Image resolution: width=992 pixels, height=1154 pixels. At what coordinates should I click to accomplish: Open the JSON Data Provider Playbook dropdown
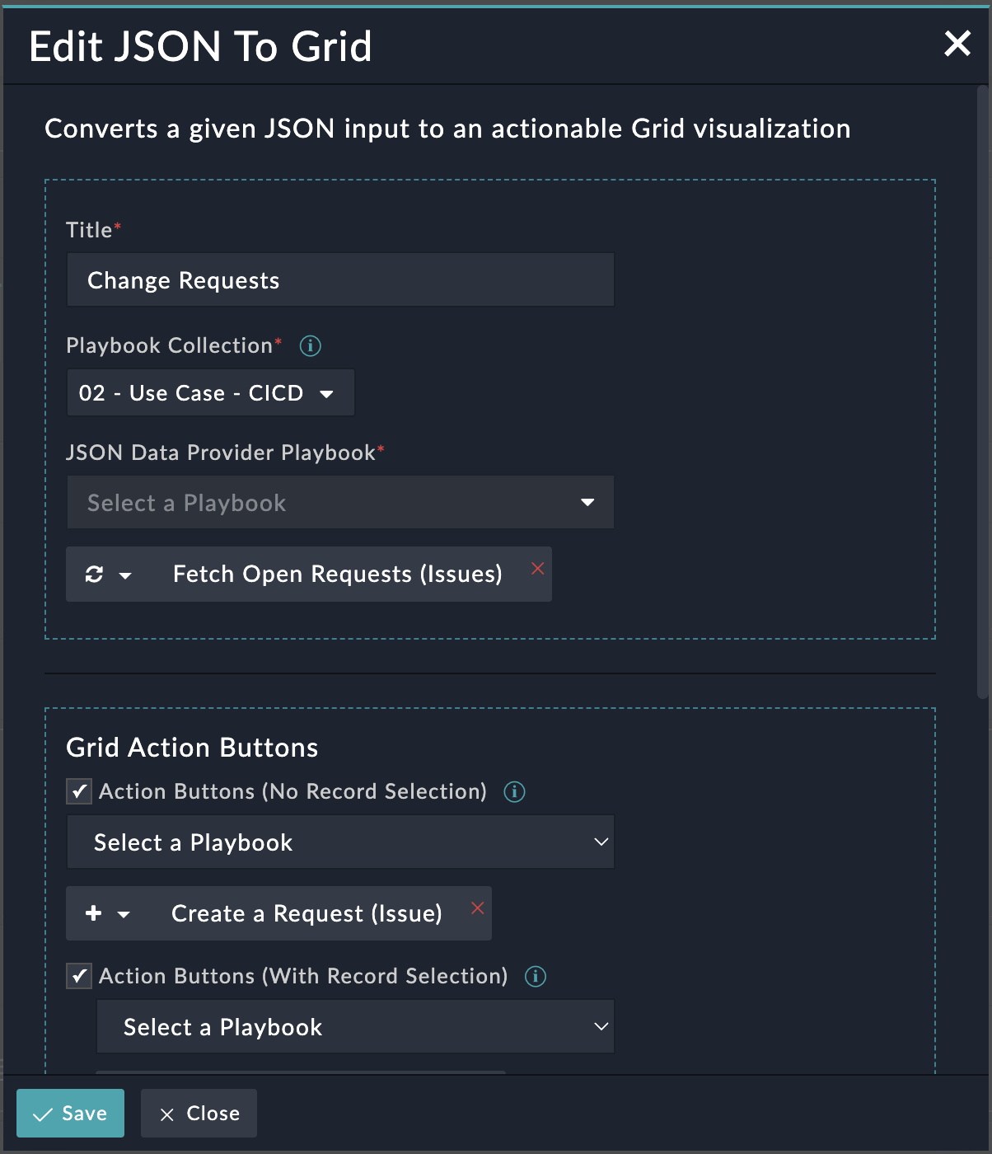[340, 503]
